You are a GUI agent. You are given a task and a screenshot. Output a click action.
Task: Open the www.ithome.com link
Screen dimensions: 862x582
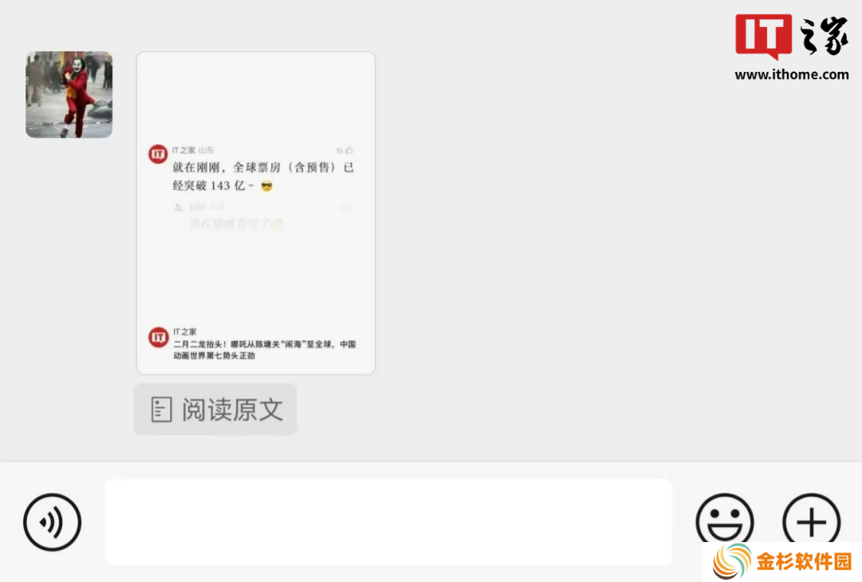coord(792,75)
